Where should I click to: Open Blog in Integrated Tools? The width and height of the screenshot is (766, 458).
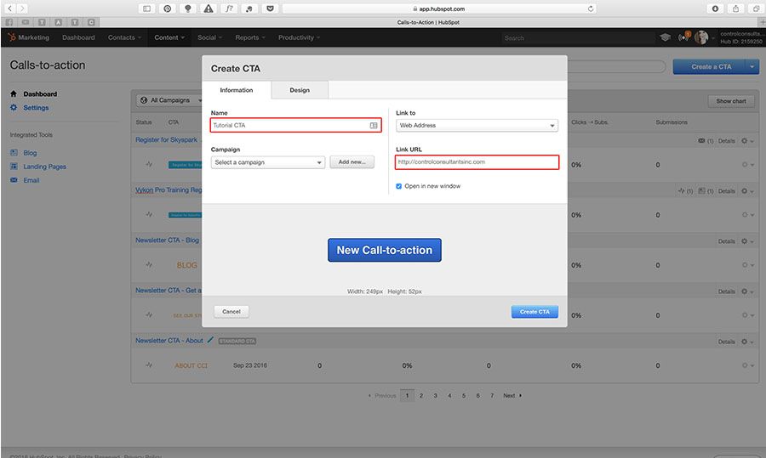pos(30,153)
